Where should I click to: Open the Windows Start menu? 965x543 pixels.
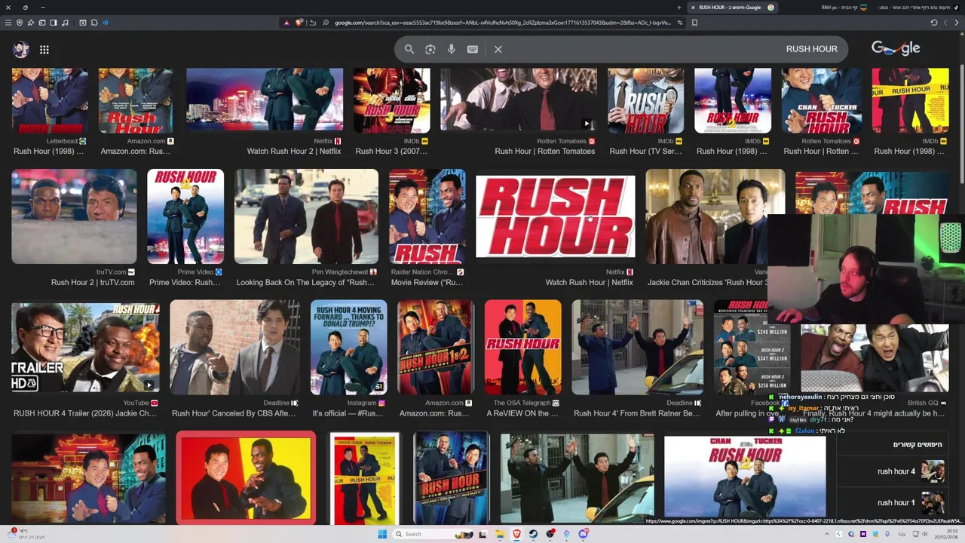382,534
